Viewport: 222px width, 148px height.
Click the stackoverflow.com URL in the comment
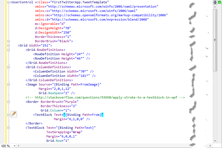point(106,97)
